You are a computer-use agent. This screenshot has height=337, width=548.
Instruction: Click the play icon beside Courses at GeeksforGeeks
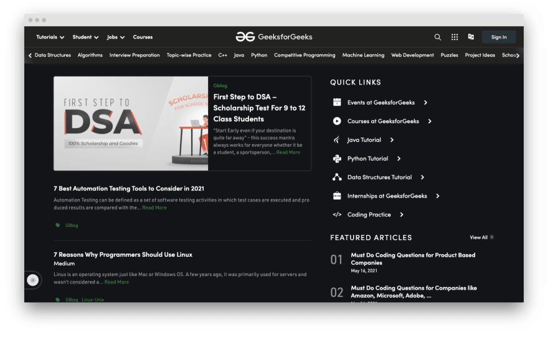337,121
